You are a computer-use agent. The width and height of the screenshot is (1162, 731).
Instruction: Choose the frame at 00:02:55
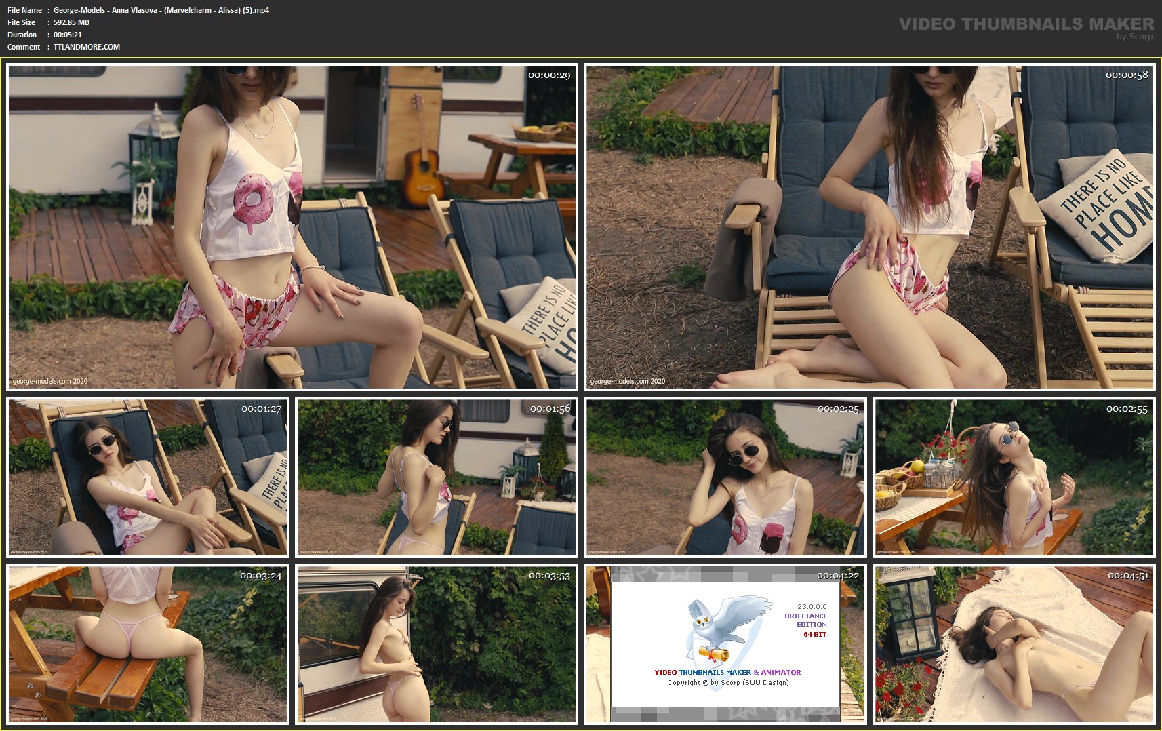click(1014, 477)
